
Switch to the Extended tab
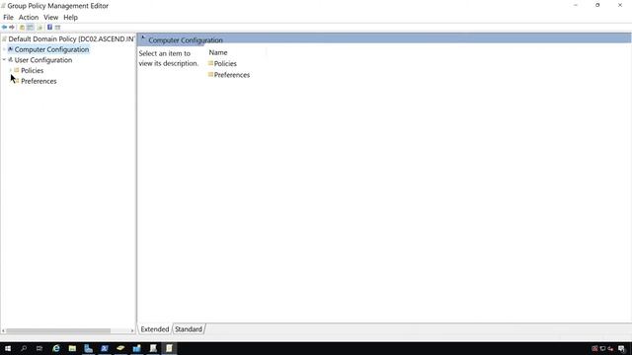click(155, 329)
